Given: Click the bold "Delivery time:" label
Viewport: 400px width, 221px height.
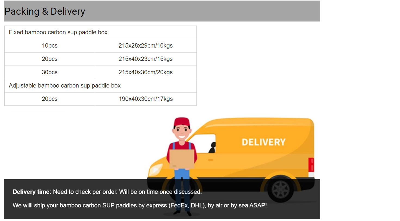Looking at the screenshot, I should coord(32,192).
